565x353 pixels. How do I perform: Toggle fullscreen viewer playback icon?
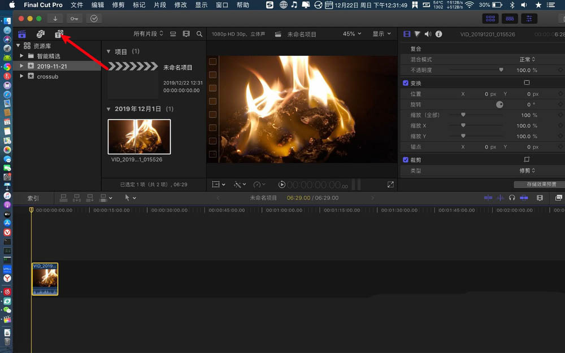pos(390,185)
